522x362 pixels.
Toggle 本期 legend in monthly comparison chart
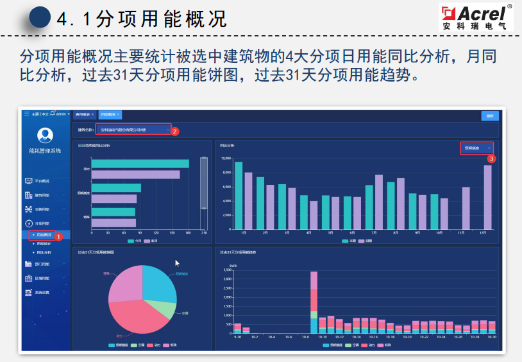point(349,241)
